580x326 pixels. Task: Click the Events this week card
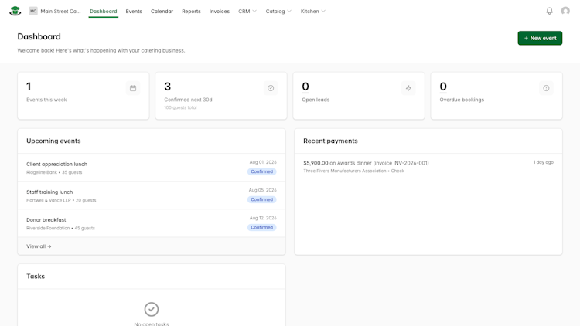[84, 96]
